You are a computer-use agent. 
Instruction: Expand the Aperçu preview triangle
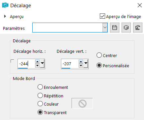[5, 16]
